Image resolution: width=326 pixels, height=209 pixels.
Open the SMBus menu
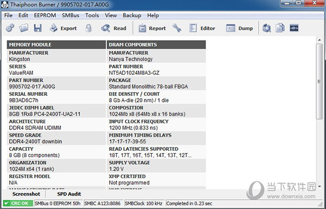tap(71, 15)
